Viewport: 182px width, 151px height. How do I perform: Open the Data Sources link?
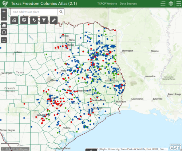(x=128, y=4)
